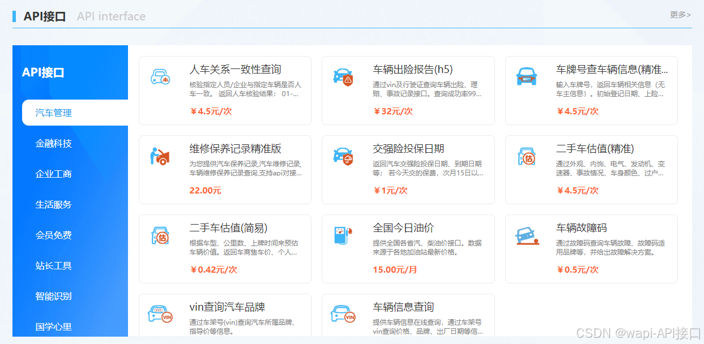Open the 企业工商 category

coord(54,174)
